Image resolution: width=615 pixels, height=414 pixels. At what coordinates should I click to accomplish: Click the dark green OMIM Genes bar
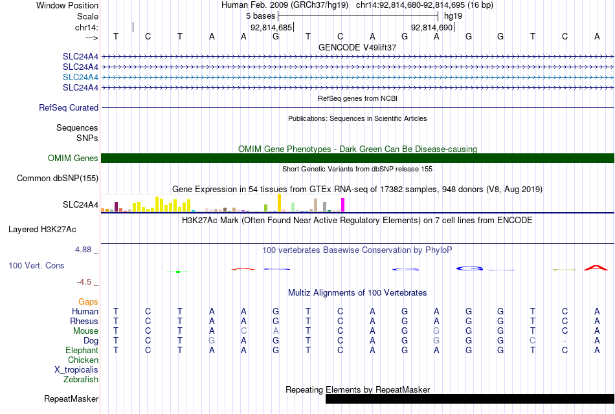coord(357,158)
